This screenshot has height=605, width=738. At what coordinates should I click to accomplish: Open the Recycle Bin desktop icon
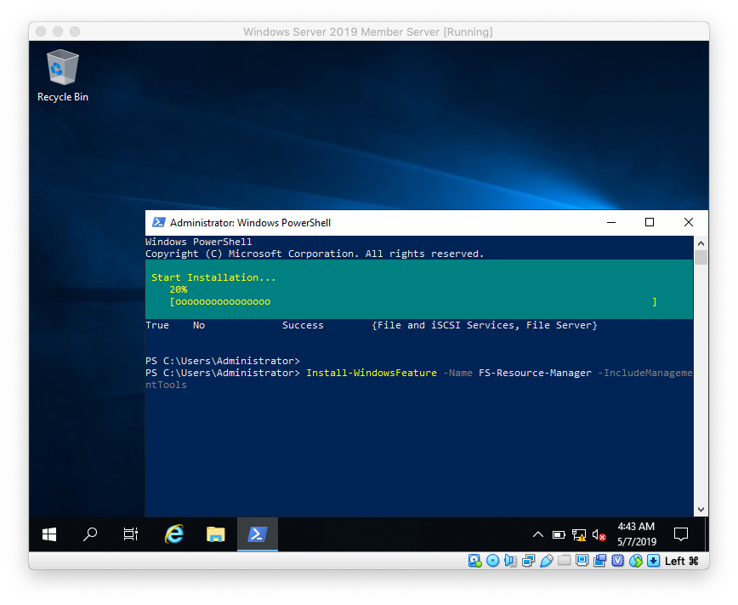[63, 76]
